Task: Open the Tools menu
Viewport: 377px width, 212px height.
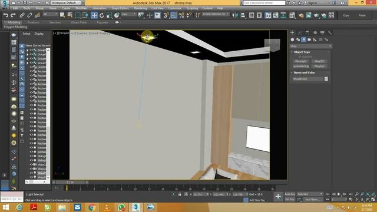Action: (x=27, y=8)
